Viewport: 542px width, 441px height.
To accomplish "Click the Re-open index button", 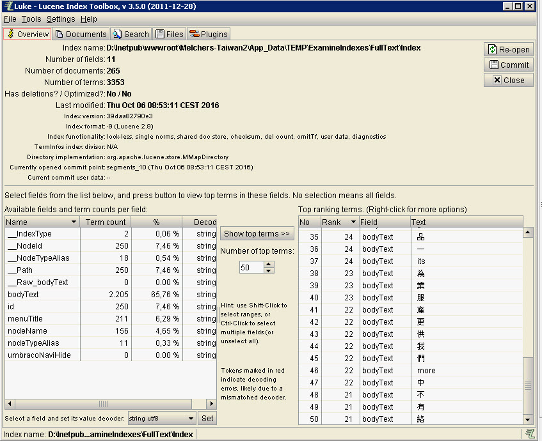I will [509, 50].
